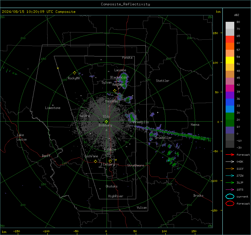This screenshot has width=251, height=235.
Task: Click the Sundre map label
Action: [85, 116]
